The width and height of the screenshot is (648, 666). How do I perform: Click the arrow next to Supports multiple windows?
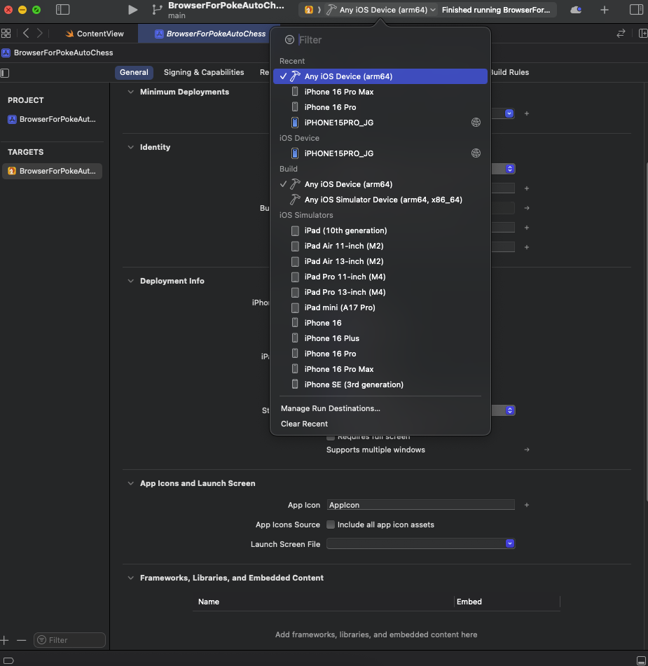click(527, 450)
